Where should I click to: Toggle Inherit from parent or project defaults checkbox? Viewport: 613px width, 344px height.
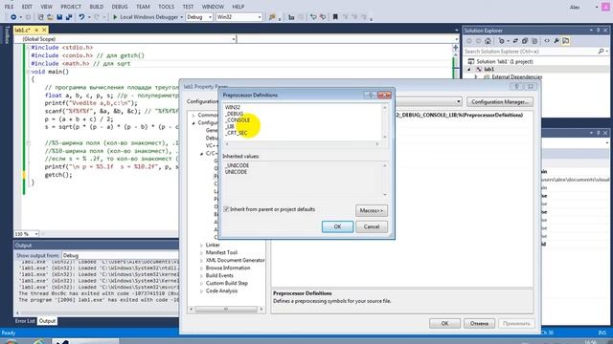226,209
